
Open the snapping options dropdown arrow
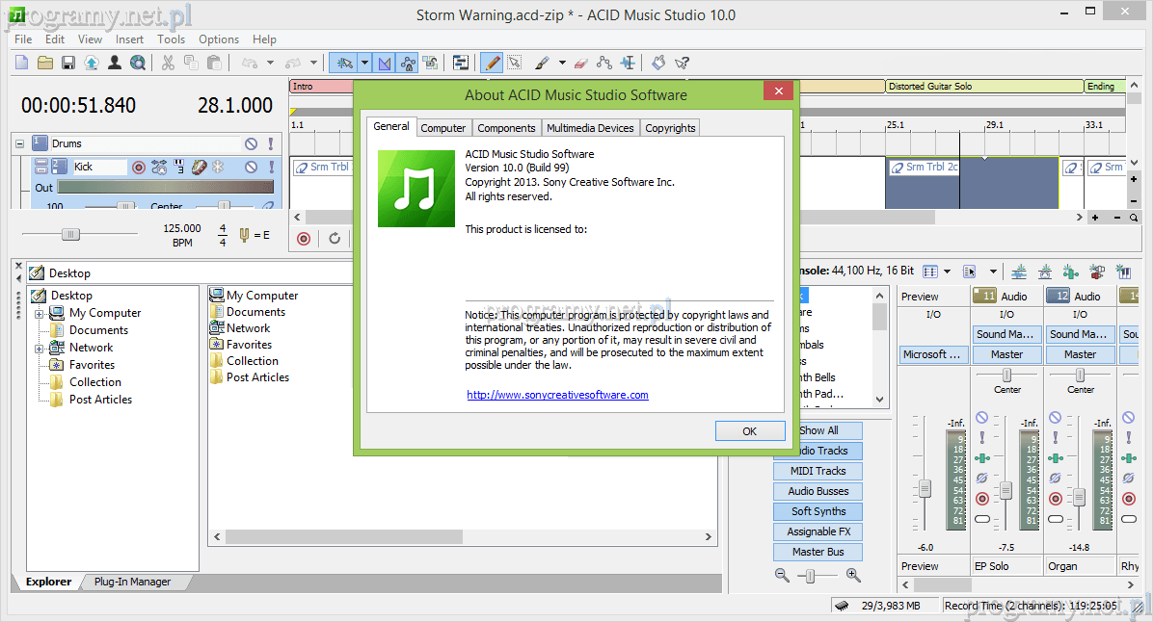tap(364, 63)
